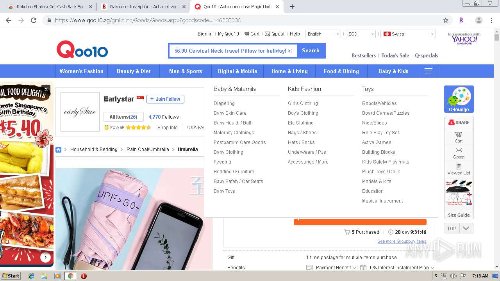
Task: Open the Beauty & Diet menu
Action: [134, 71]
